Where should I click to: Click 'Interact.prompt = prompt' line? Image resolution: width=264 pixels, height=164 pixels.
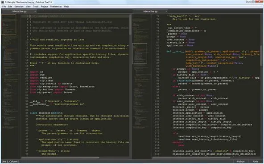coord(190,110)
